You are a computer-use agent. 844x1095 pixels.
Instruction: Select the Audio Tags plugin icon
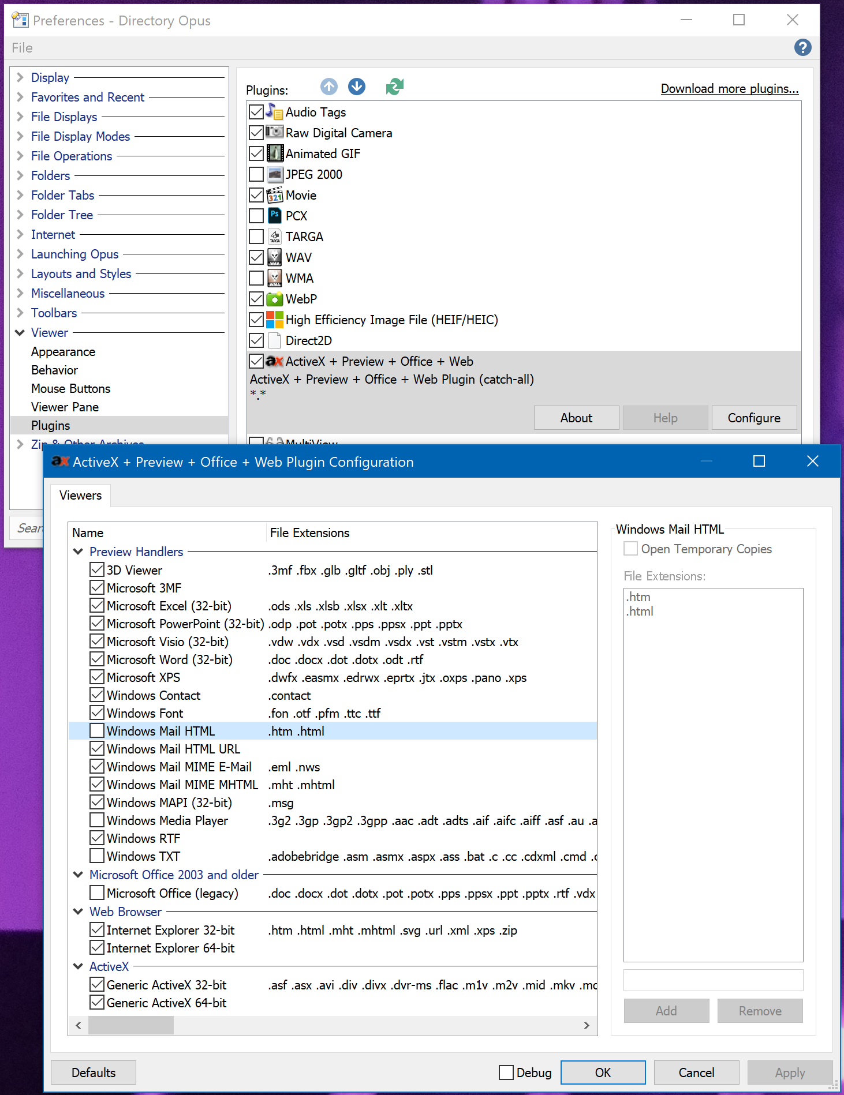(274, 111)
